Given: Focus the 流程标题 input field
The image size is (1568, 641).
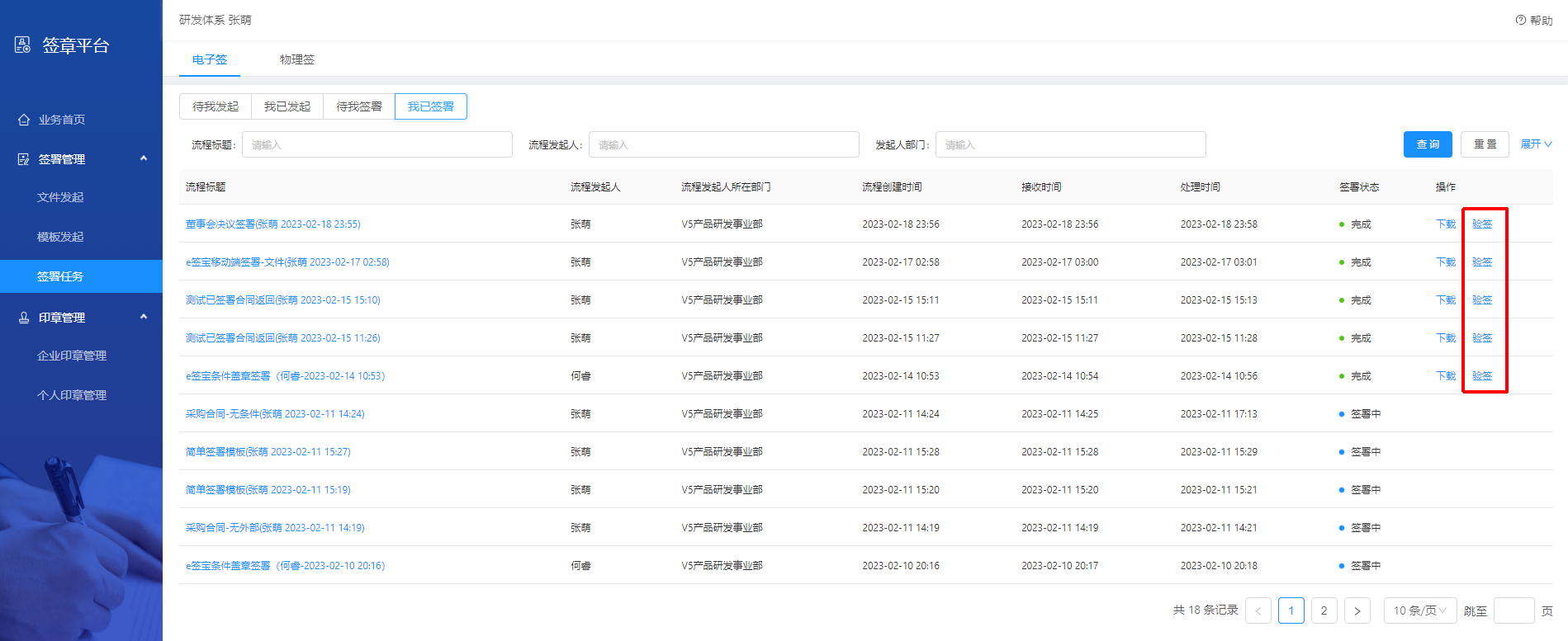Looking at the screenshot, I should (377, 144).
